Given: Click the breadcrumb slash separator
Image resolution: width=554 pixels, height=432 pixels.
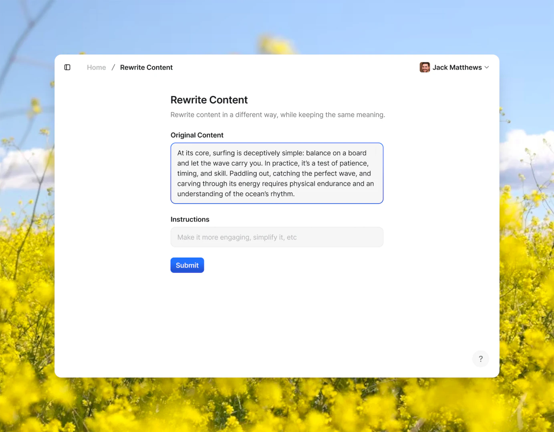Looking at the screenshot, I should [x=113, y=67].
